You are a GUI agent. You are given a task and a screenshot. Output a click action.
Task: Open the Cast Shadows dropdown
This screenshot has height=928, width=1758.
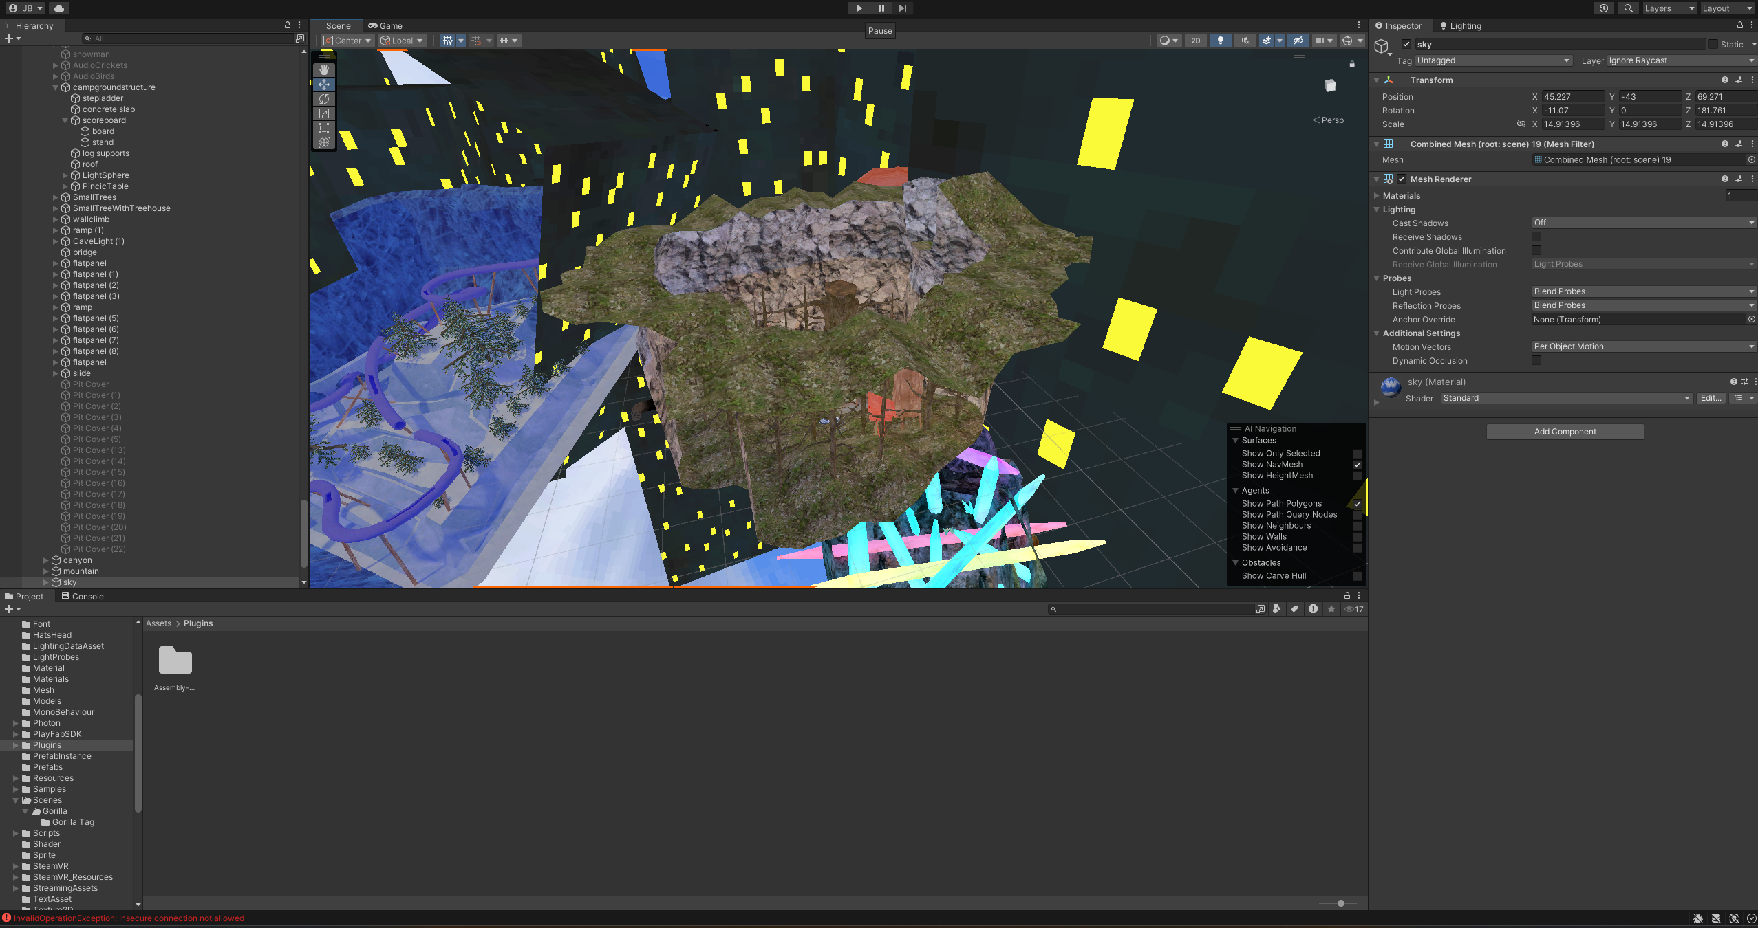tap(1643, 223)
